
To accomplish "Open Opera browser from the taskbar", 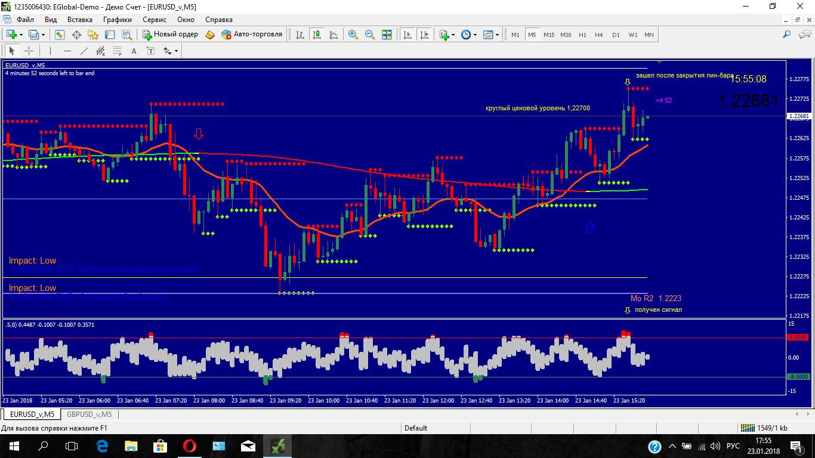I will [x=190, y=445].
